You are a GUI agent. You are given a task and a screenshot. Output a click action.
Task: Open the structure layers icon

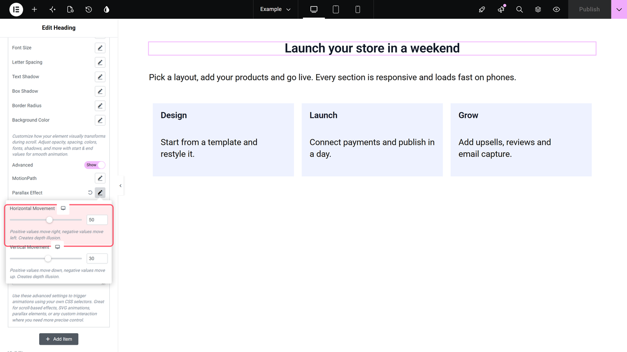pos(538,9)
